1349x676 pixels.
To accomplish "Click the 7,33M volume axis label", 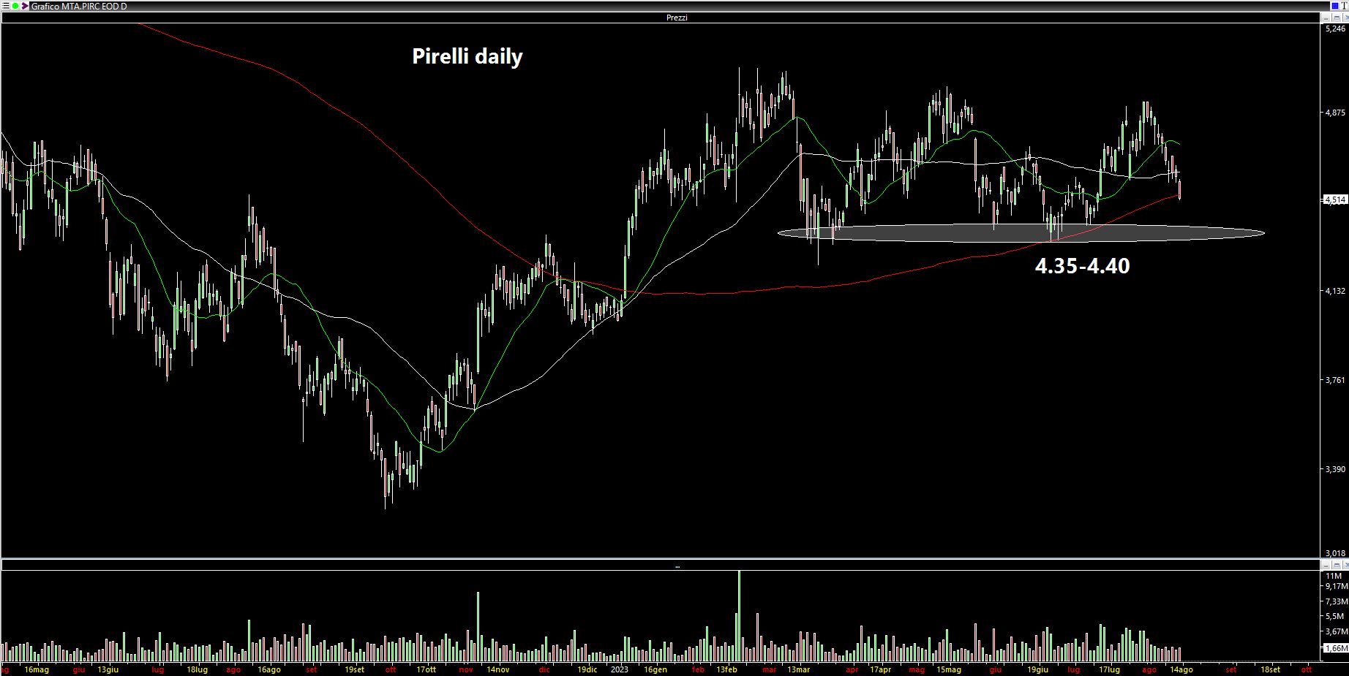I will [x=1336, y=601].
